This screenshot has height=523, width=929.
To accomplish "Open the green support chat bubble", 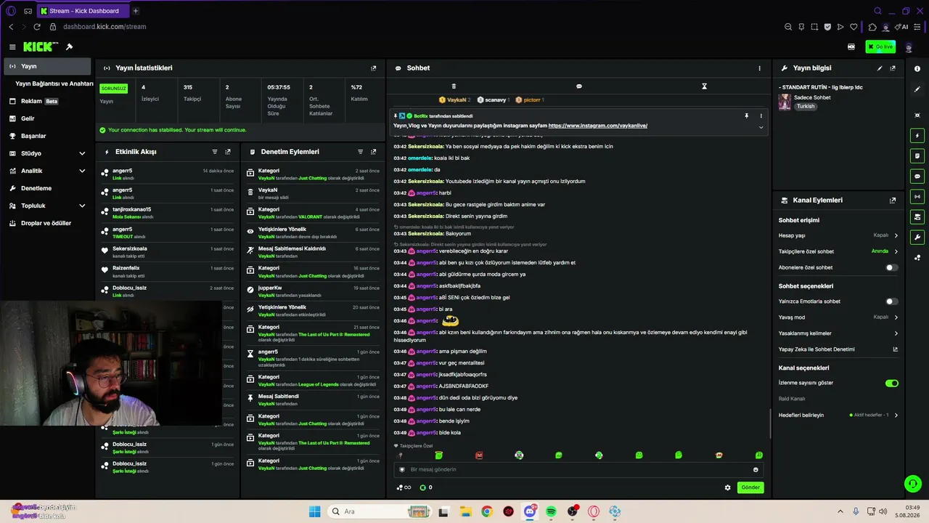I will (x=912, y=484).
